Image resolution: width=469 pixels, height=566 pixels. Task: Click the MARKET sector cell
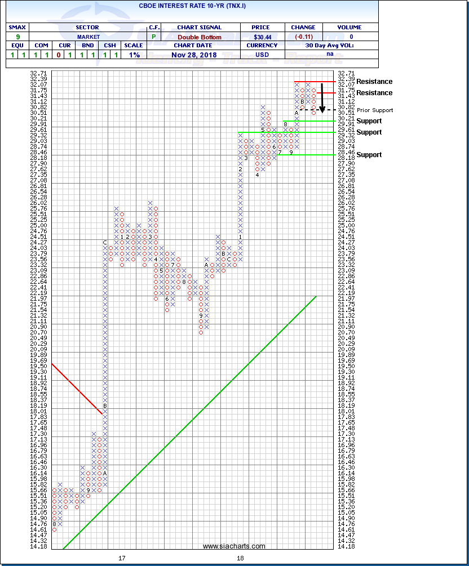point(88,36)
